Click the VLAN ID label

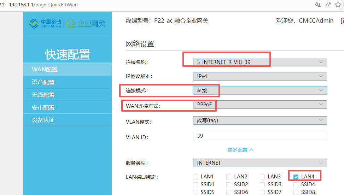click(x=137, y=137)
